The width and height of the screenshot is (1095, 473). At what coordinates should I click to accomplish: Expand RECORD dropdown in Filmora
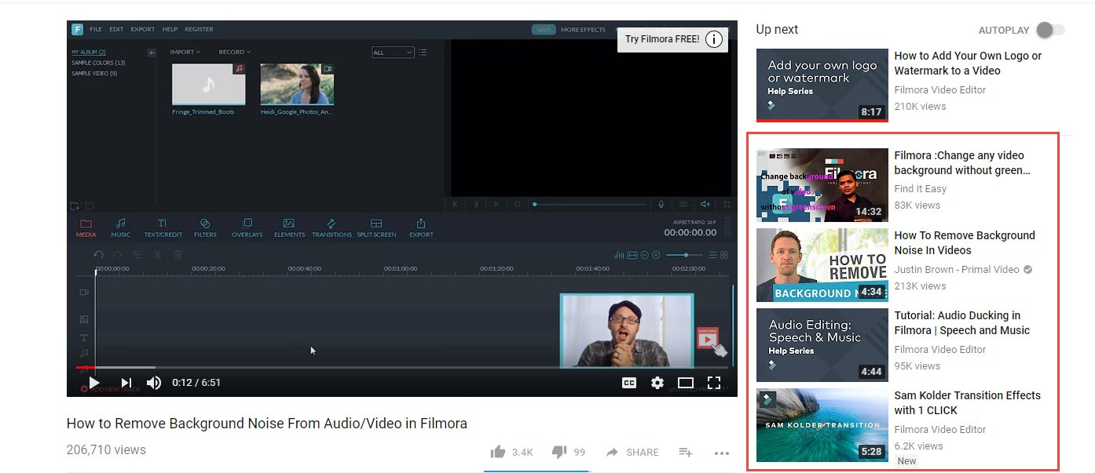[x=234, y=52]
